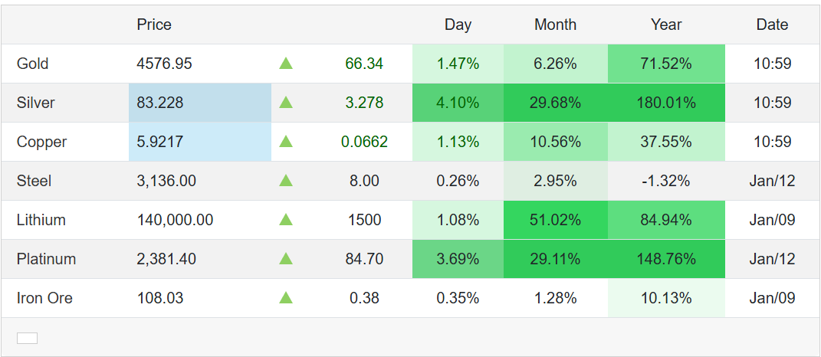821x357 pixels.
Task: Click the small white box in footer
Action: (27, 339)
